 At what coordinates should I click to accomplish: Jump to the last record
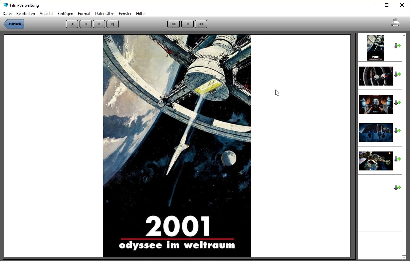(x=112, y=24)
